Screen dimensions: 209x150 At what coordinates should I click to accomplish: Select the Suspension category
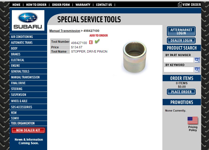pos(28,95)
